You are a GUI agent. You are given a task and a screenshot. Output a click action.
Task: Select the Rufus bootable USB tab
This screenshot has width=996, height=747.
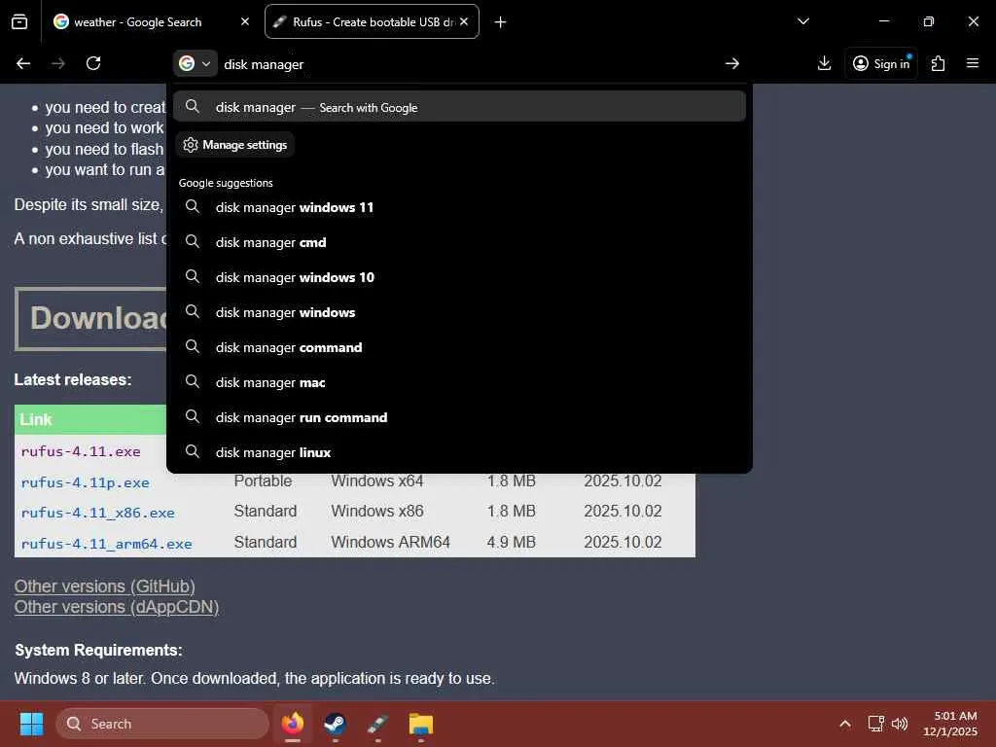pyautogui.click(x=372, y=21)
